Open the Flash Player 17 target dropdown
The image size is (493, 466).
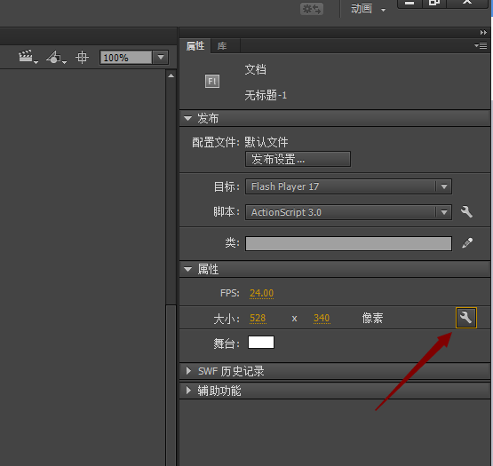point(348,186)
